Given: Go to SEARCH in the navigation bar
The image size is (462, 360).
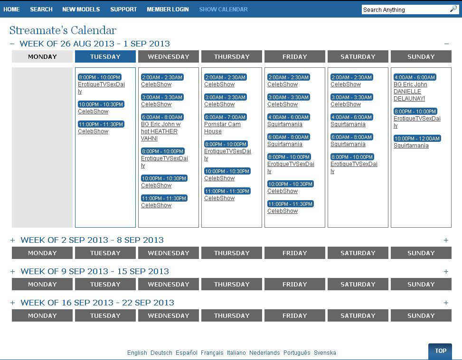Looking at the screenshot, I should coord(41,9).
